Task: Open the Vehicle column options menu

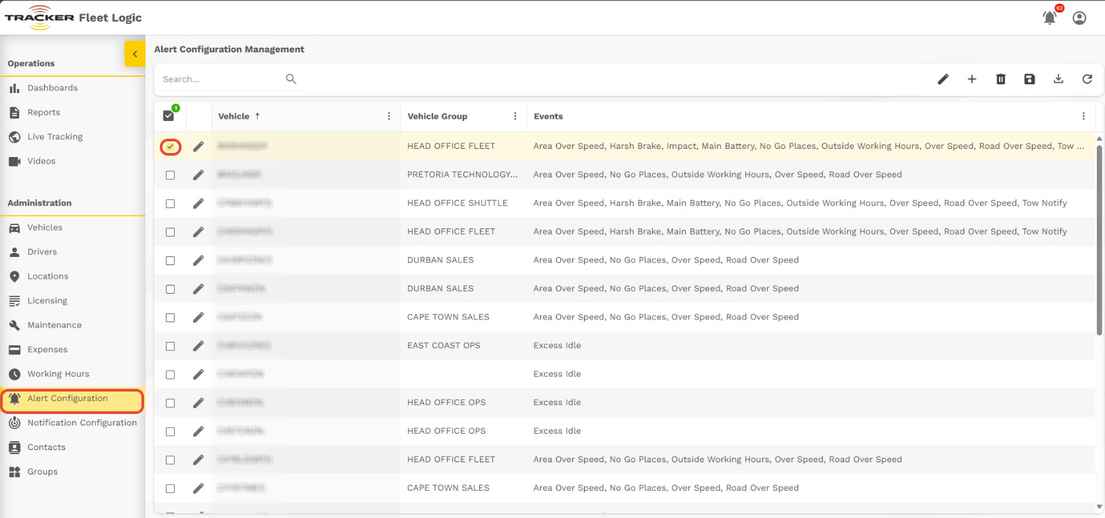Action: tap(389, 116)
